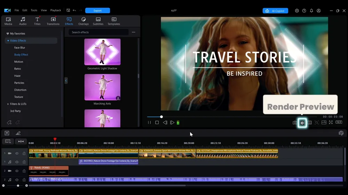Select the TRAVEL STORIES title clip

coord(49,171)
